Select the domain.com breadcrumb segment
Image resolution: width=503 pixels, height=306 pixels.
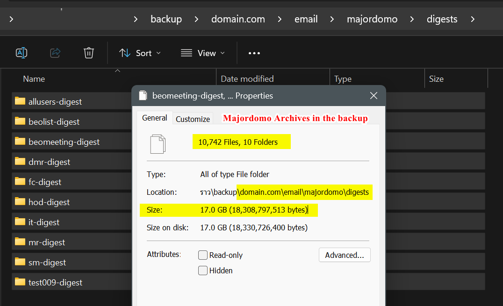coord(238,19)
